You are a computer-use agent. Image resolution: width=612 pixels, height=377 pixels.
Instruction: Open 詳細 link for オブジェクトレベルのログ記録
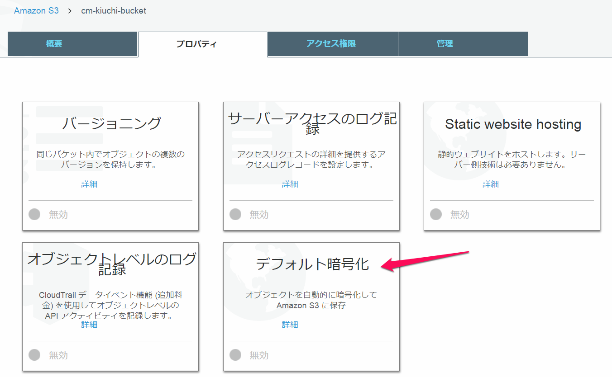click(89, 325)
